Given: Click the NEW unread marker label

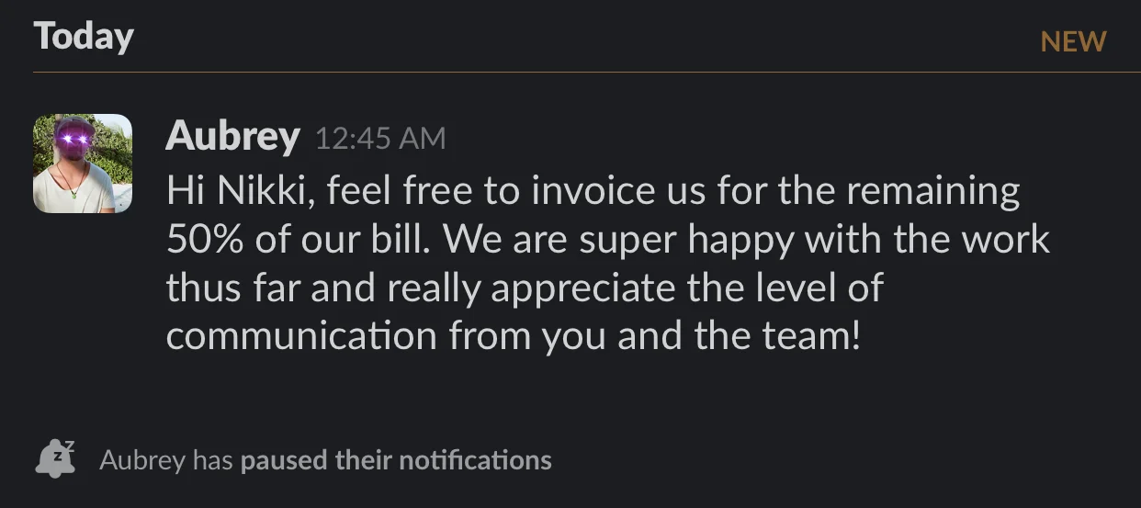Looking at the screenshot, I should click(1073, 41).
